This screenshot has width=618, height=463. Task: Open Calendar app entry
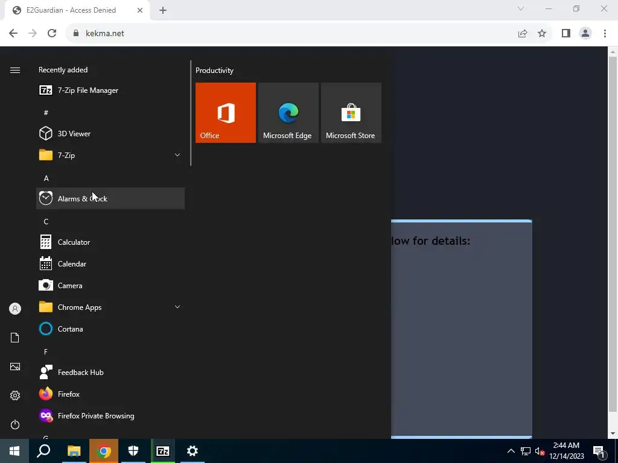[110, 264]
